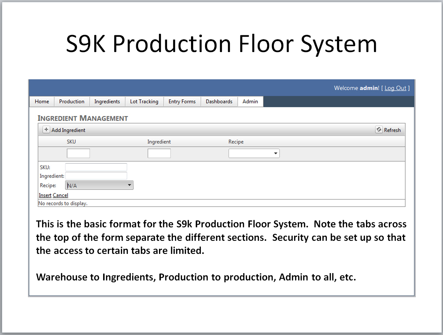Focus the SKU filter box under the column header
Viewport: 443px width, 335px height.
click(x=78, y=153)
